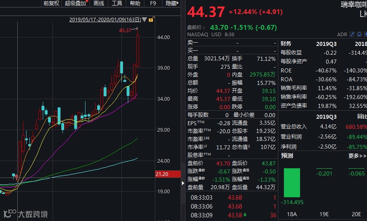This screenshot has height=221, width=367.
Task: Click the 同比 year-over-year value 680.58%
Action: click(356, 127)
